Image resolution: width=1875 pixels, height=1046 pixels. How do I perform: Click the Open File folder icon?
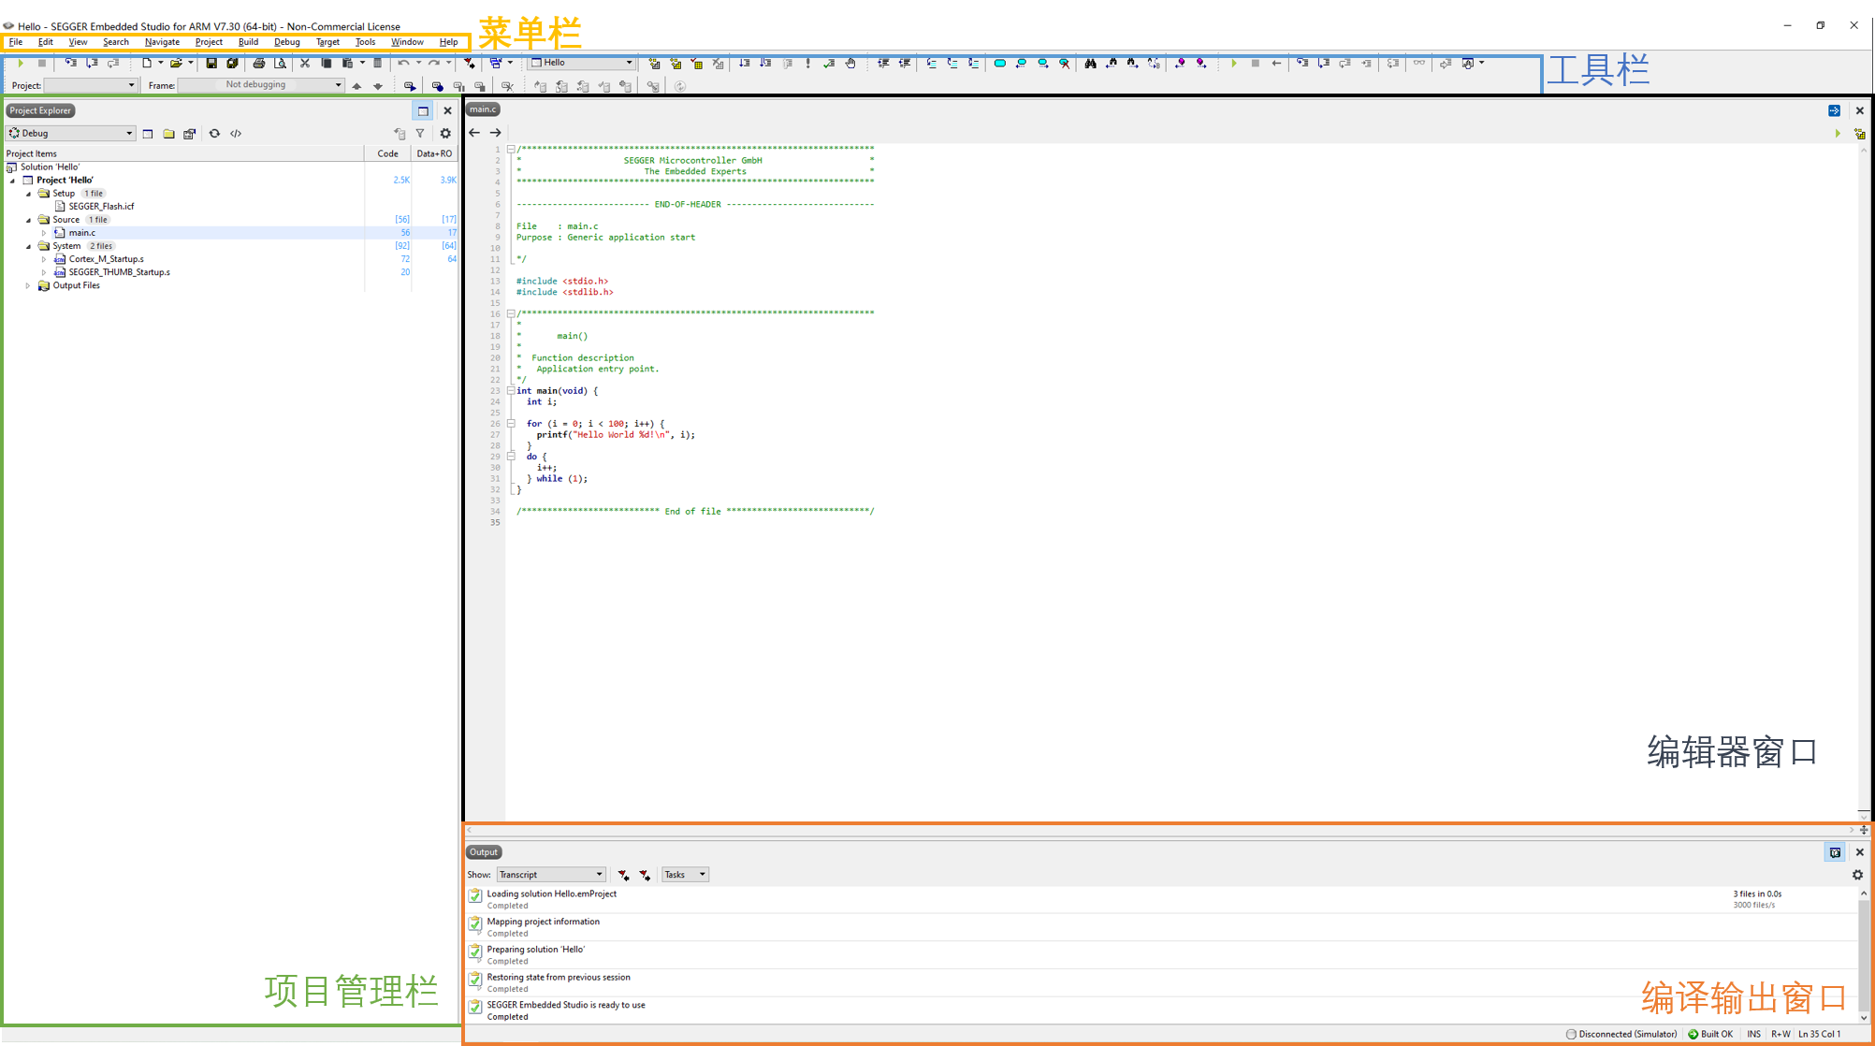(175, 63)
